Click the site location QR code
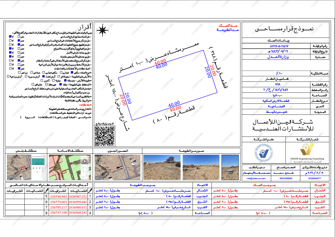The width and height of the screenshot is (335, 237). [105, 136]
